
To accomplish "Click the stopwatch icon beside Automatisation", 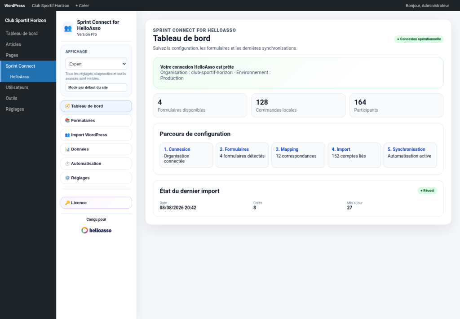I will pos(67,163).
